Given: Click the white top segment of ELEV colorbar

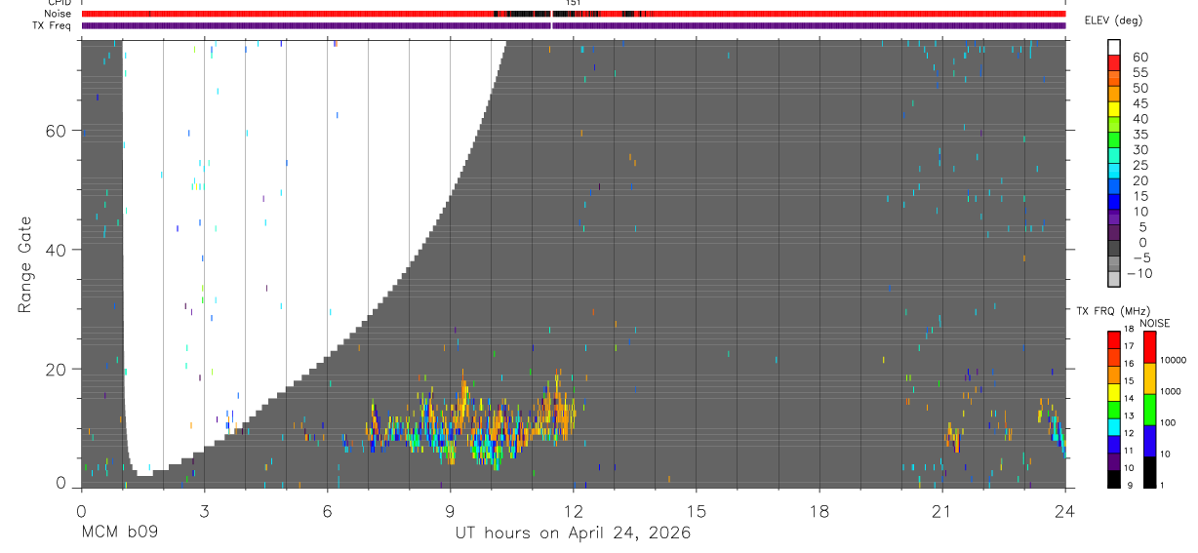Looking at the screenshot, I should 1114,46.
